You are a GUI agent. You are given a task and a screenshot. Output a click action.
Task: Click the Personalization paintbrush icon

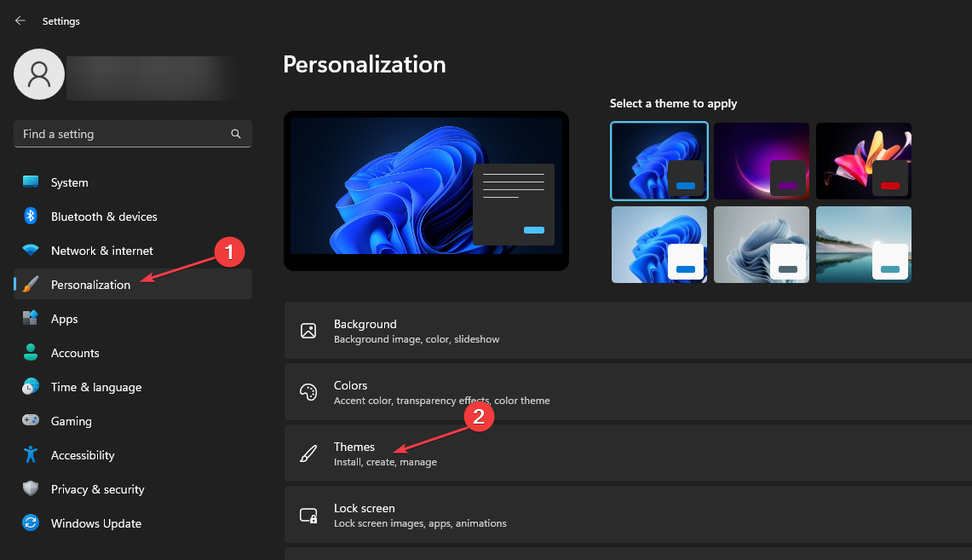31,284
